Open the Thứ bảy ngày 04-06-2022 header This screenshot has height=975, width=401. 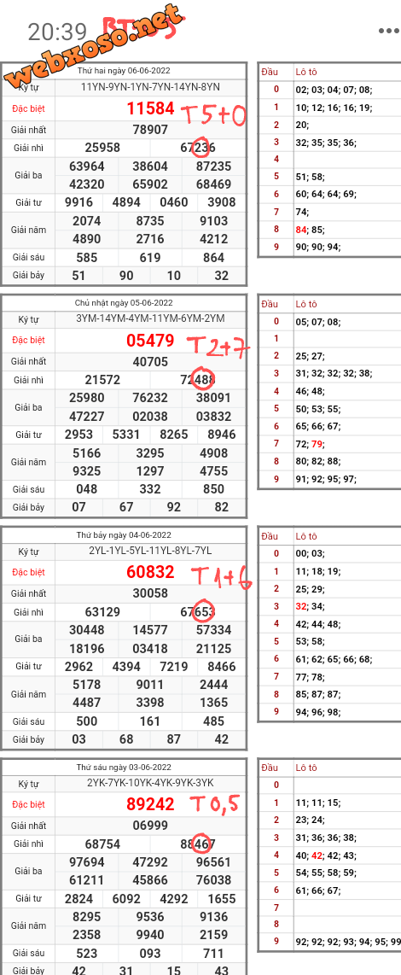(x=124, y=534)
